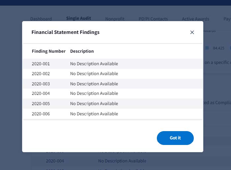
Task: Open the Nonprofit tab
Action: (115, 19)
